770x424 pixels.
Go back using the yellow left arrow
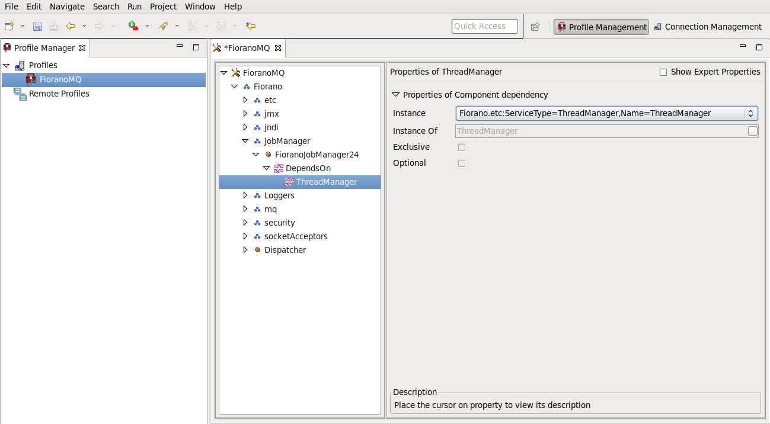(71, 26)
